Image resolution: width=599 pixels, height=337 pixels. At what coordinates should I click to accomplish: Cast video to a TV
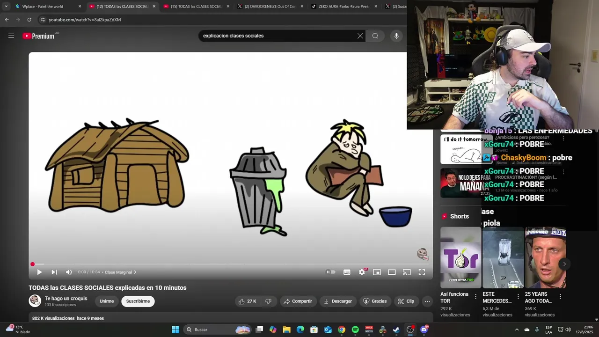tap(407, 272)
